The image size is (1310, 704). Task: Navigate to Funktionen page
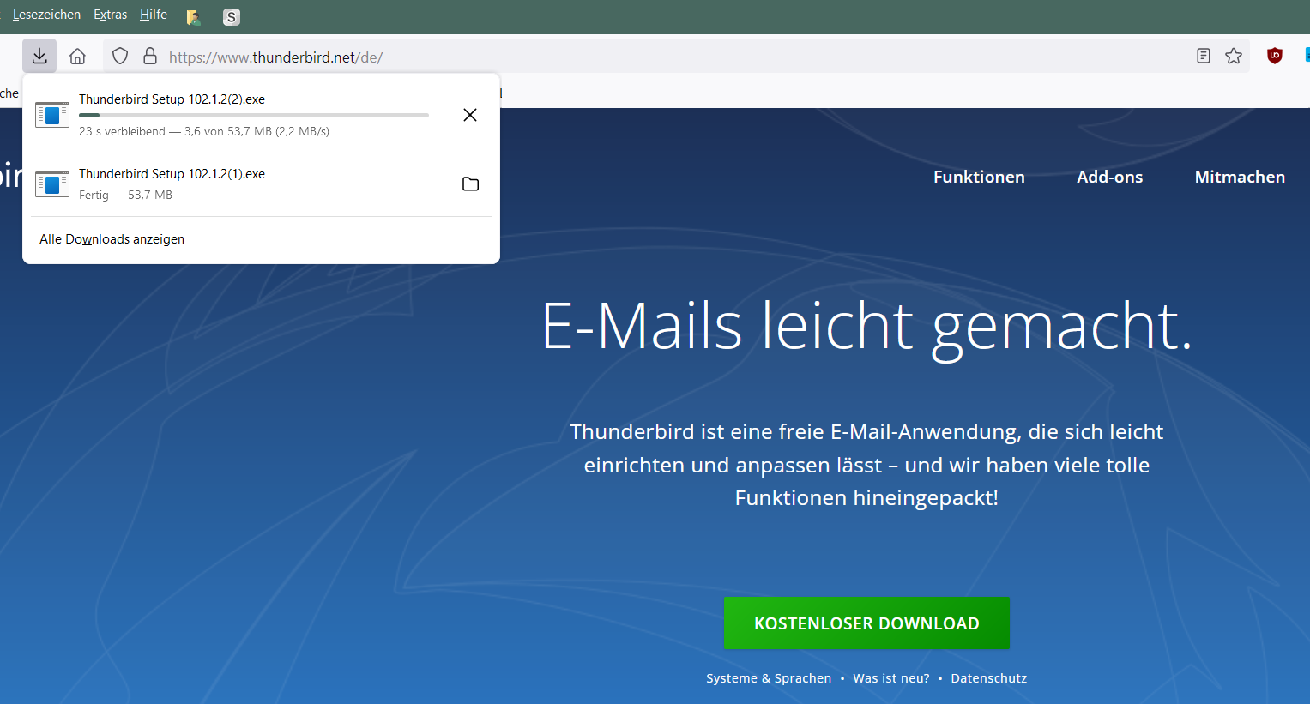point(979,177)
